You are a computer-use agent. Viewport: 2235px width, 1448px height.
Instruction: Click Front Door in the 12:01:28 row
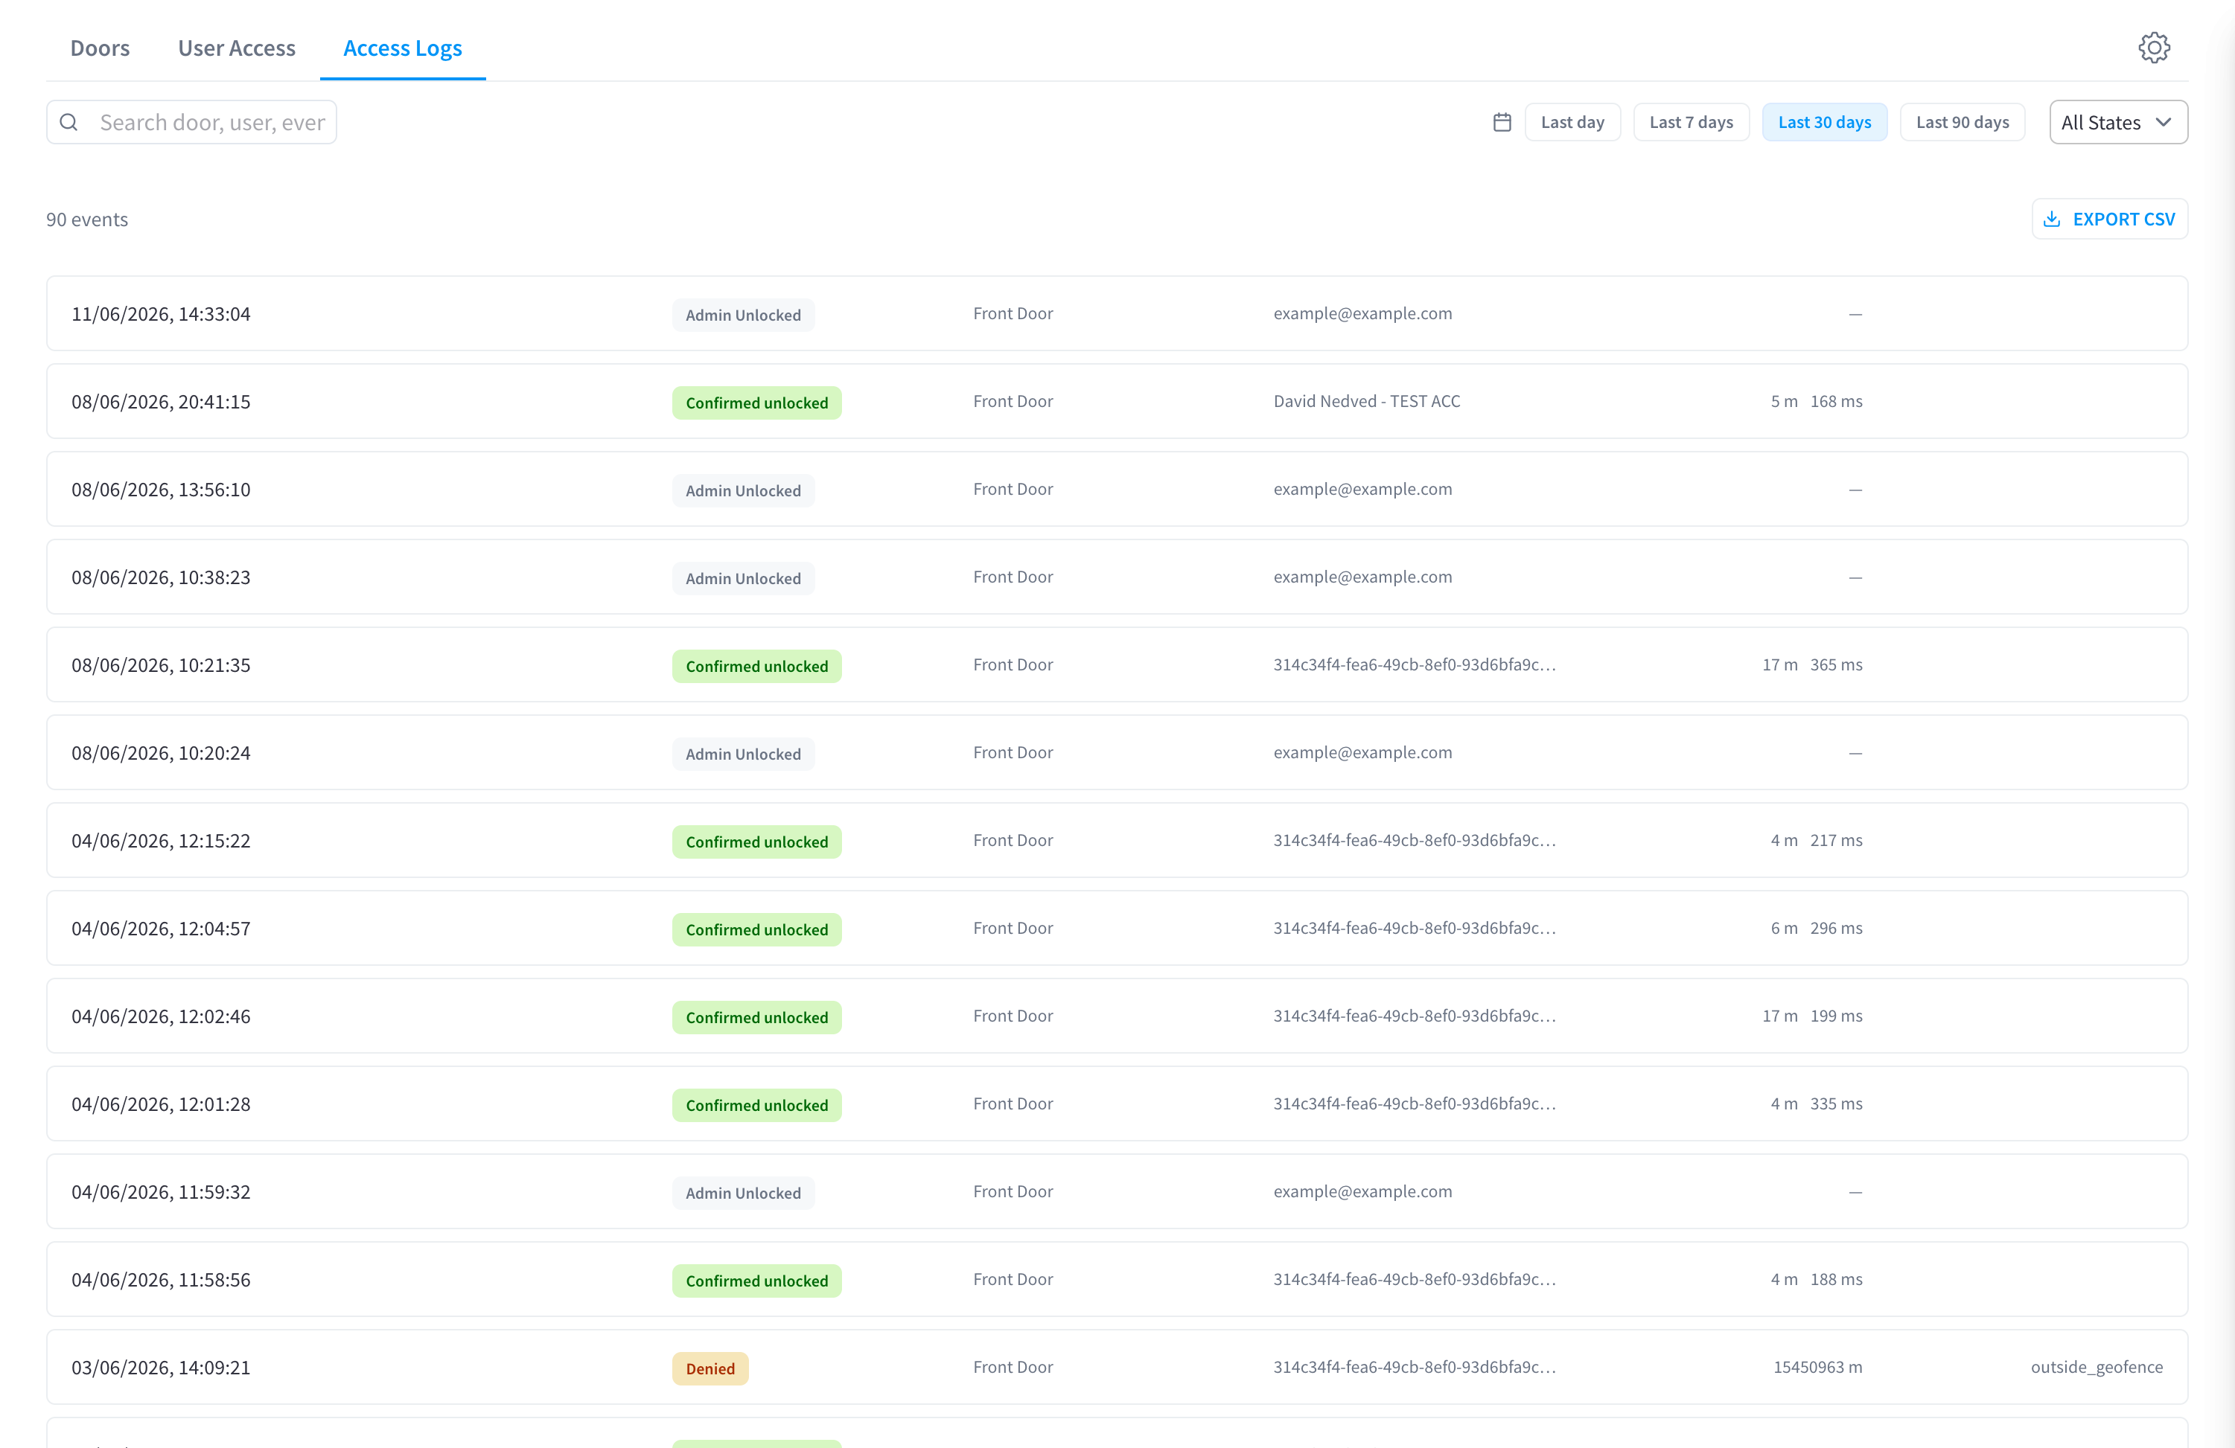point(1013,1103)
